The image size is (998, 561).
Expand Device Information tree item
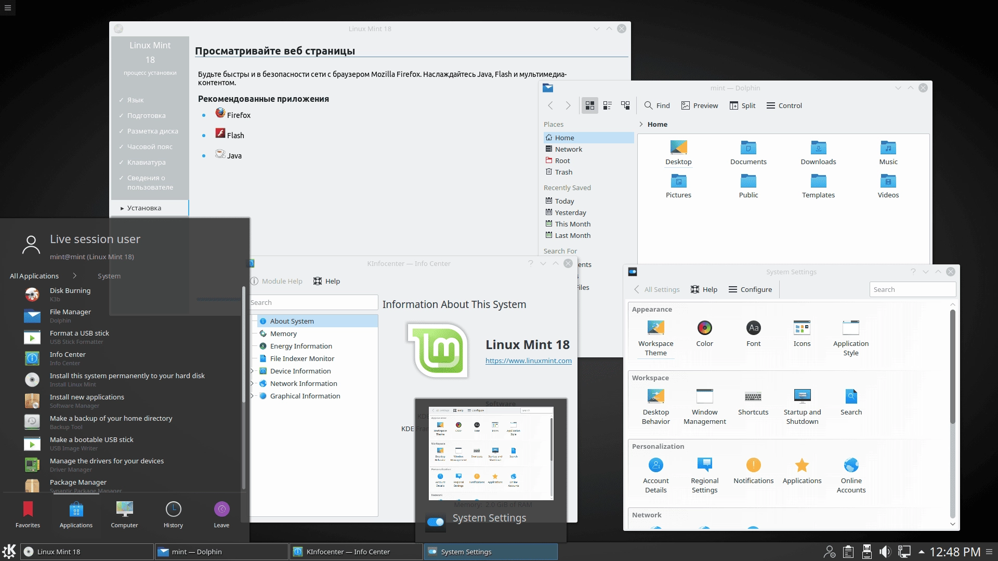253,371
